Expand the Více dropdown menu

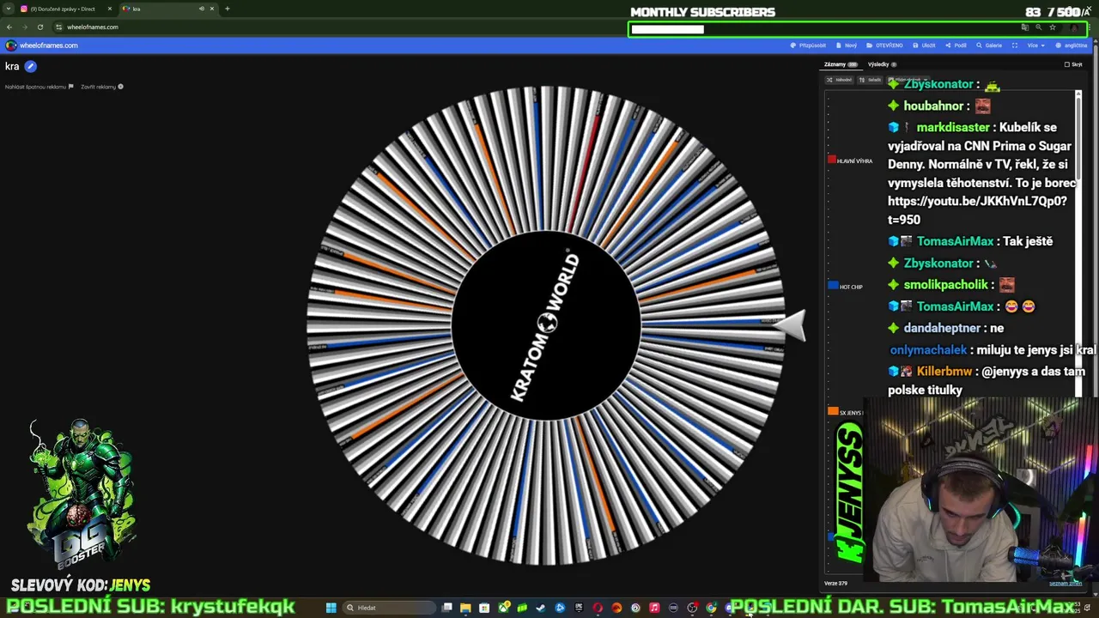point(1036,45)
